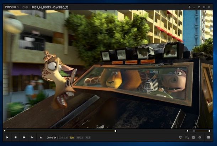Click the video frame to toggle playback
The width and height of the screenshot is (217, 146).
108,69
